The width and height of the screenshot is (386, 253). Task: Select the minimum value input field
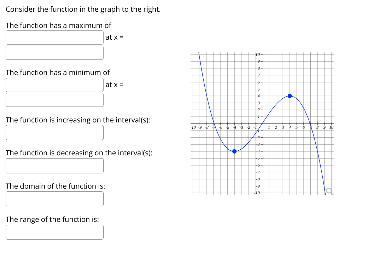54,85
